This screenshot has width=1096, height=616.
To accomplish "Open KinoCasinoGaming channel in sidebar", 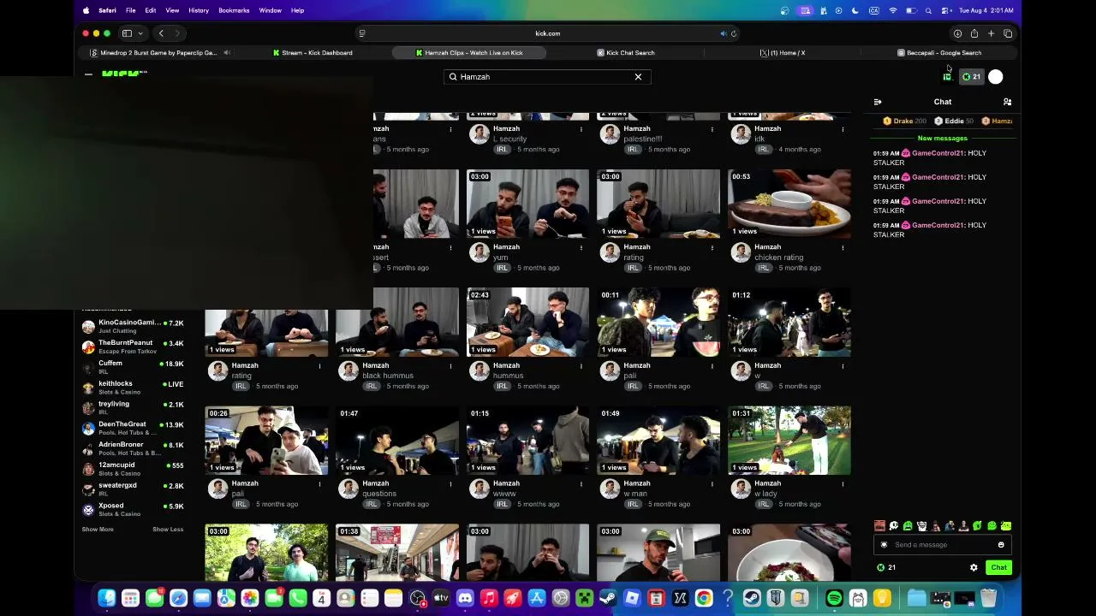I will coord(133,326).
